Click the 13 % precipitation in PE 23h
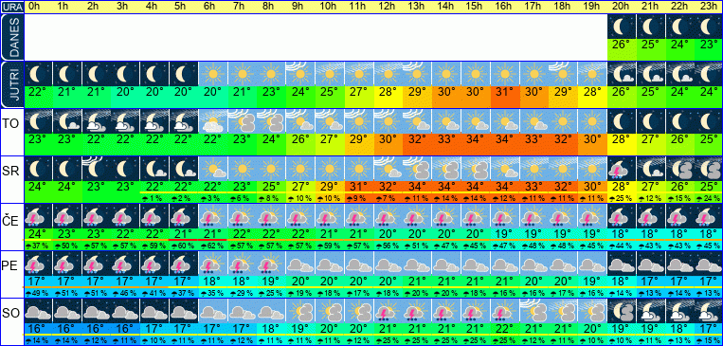The image size is (723, 346). [708, 293]
